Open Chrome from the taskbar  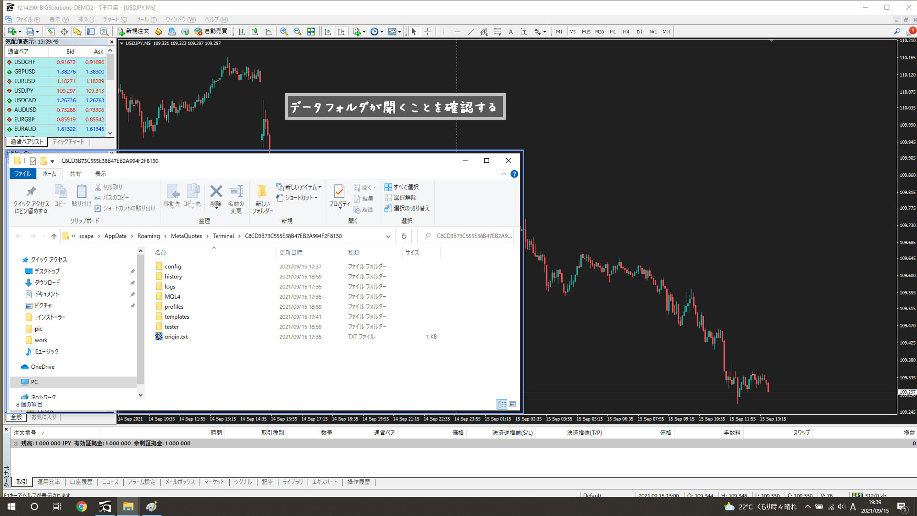(82, 506)
